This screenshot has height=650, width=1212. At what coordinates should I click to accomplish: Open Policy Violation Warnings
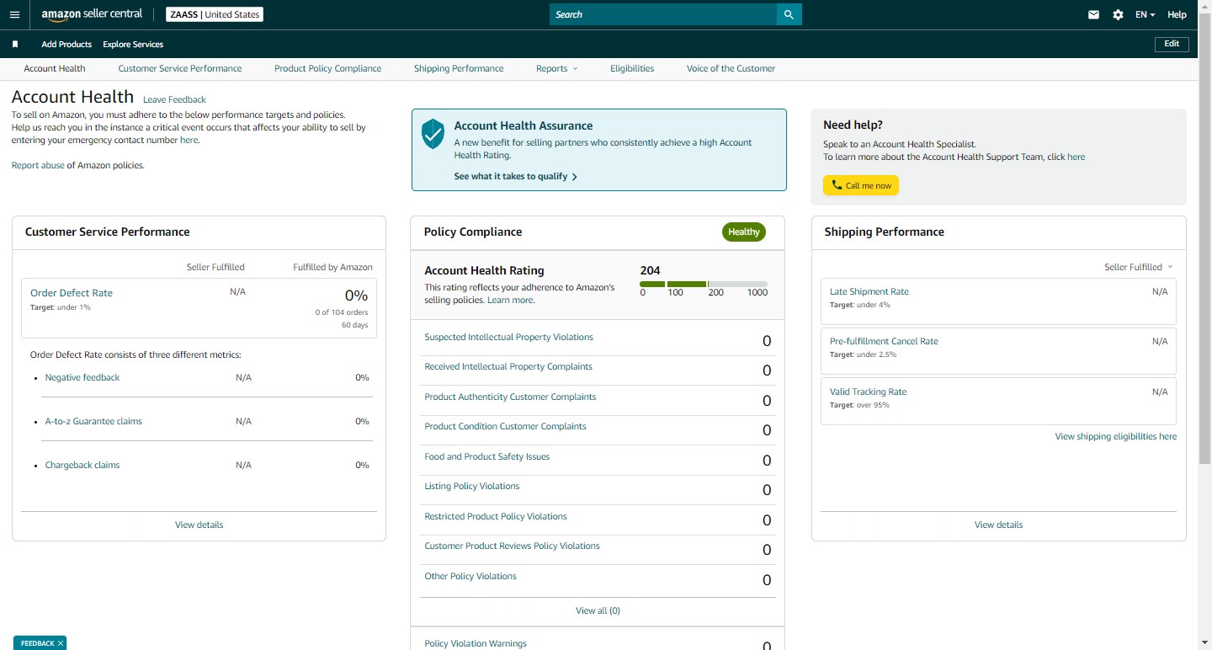[x=476, y=643]
